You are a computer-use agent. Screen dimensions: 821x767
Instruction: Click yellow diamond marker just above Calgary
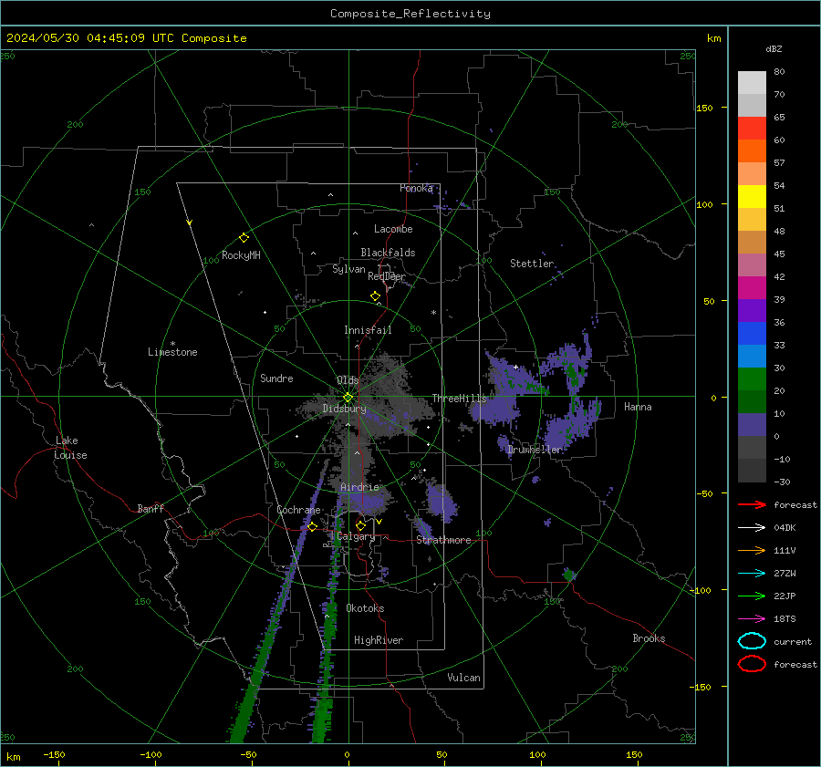click(360, 525)
